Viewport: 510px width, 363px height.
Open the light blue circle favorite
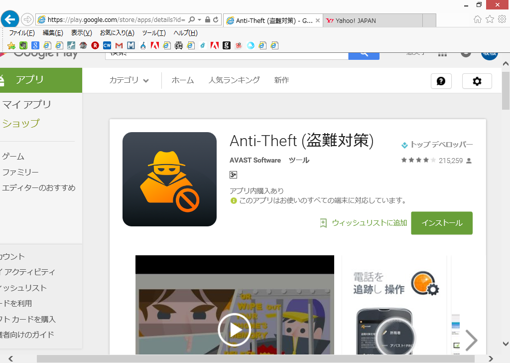(251, 45)
